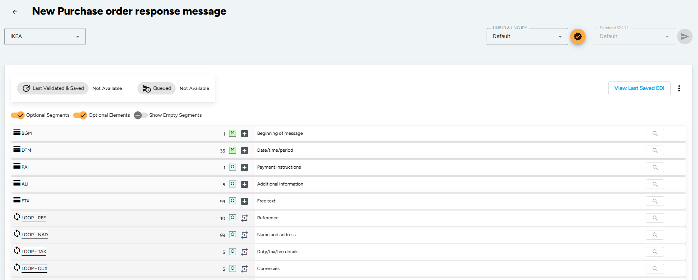Open the LOOP - NAD link

35,235
